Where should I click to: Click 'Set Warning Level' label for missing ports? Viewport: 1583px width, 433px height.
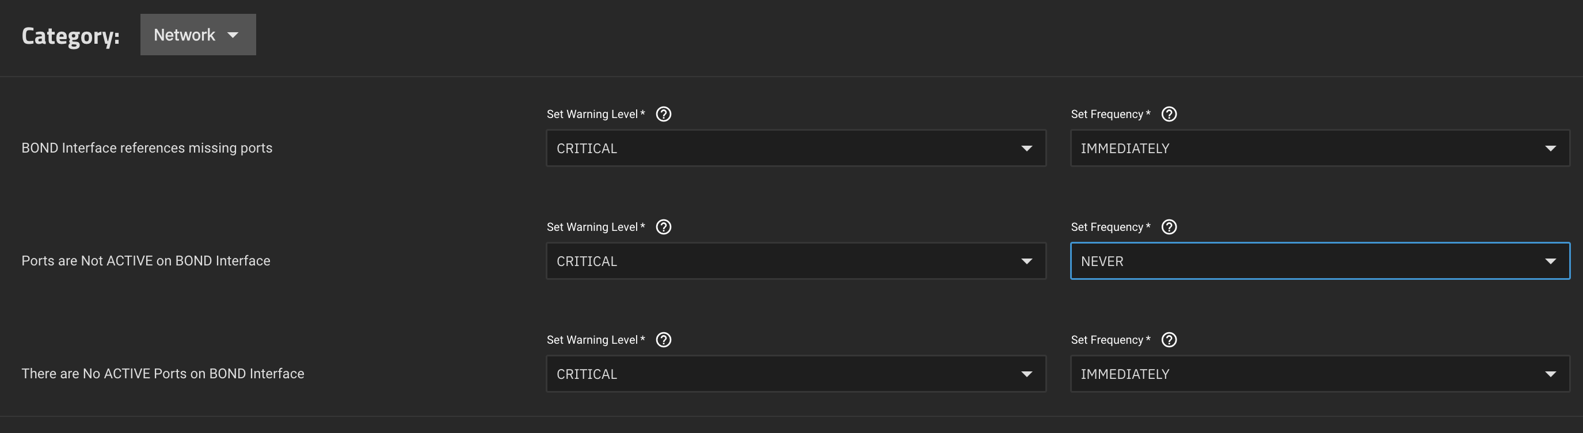pyautogui.click(x=595, y=114)
